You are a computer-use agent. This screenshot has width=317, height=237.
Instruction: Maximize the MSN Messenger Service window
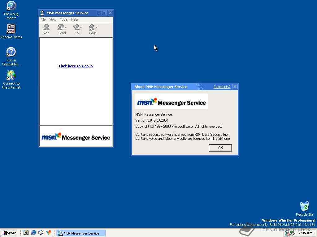pos(104,13)
